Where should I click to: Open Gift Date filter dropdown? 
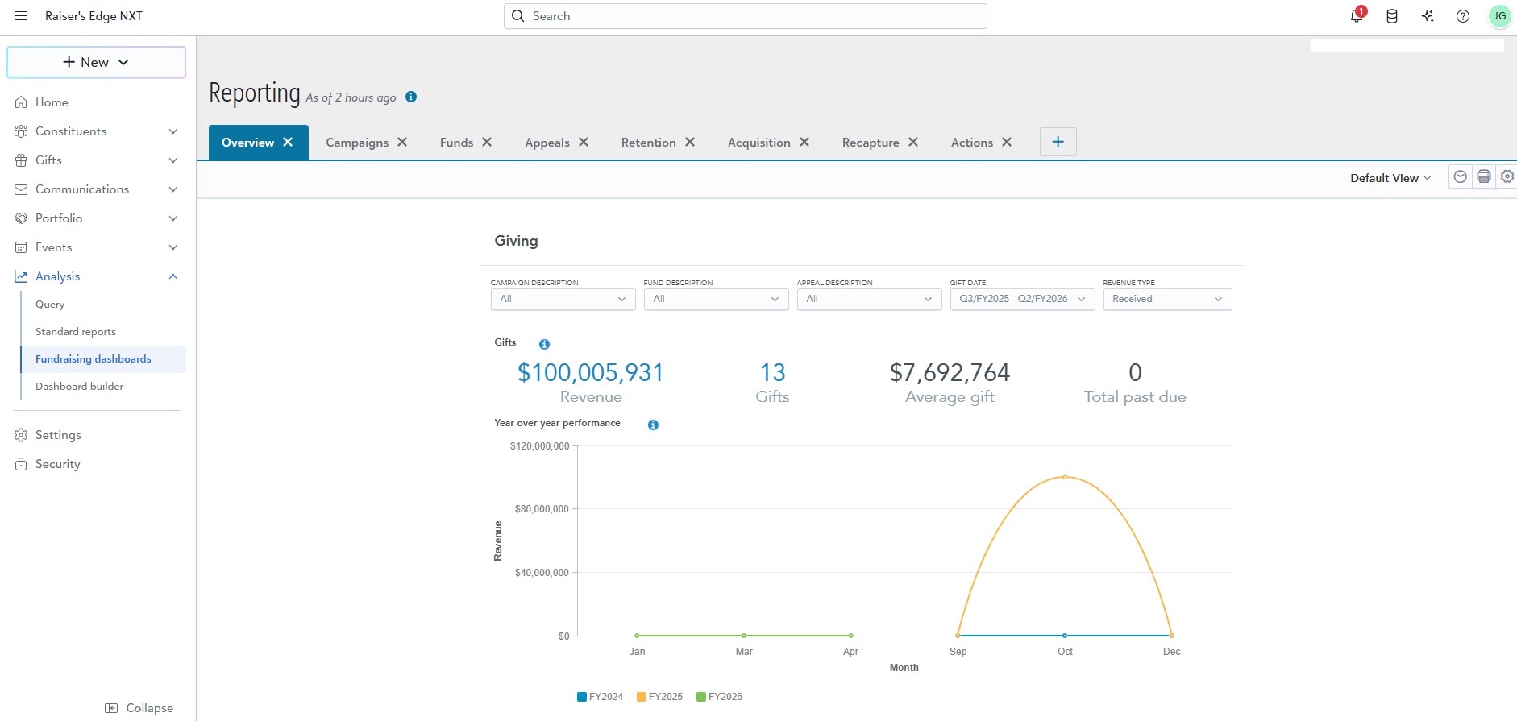(1022, 299)
